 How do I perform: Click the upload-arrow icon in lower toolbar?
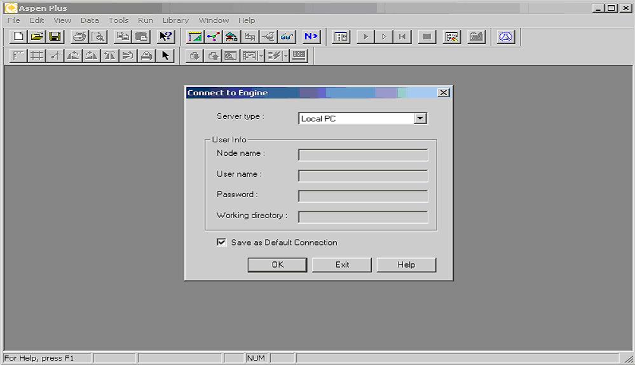(212, 55)
